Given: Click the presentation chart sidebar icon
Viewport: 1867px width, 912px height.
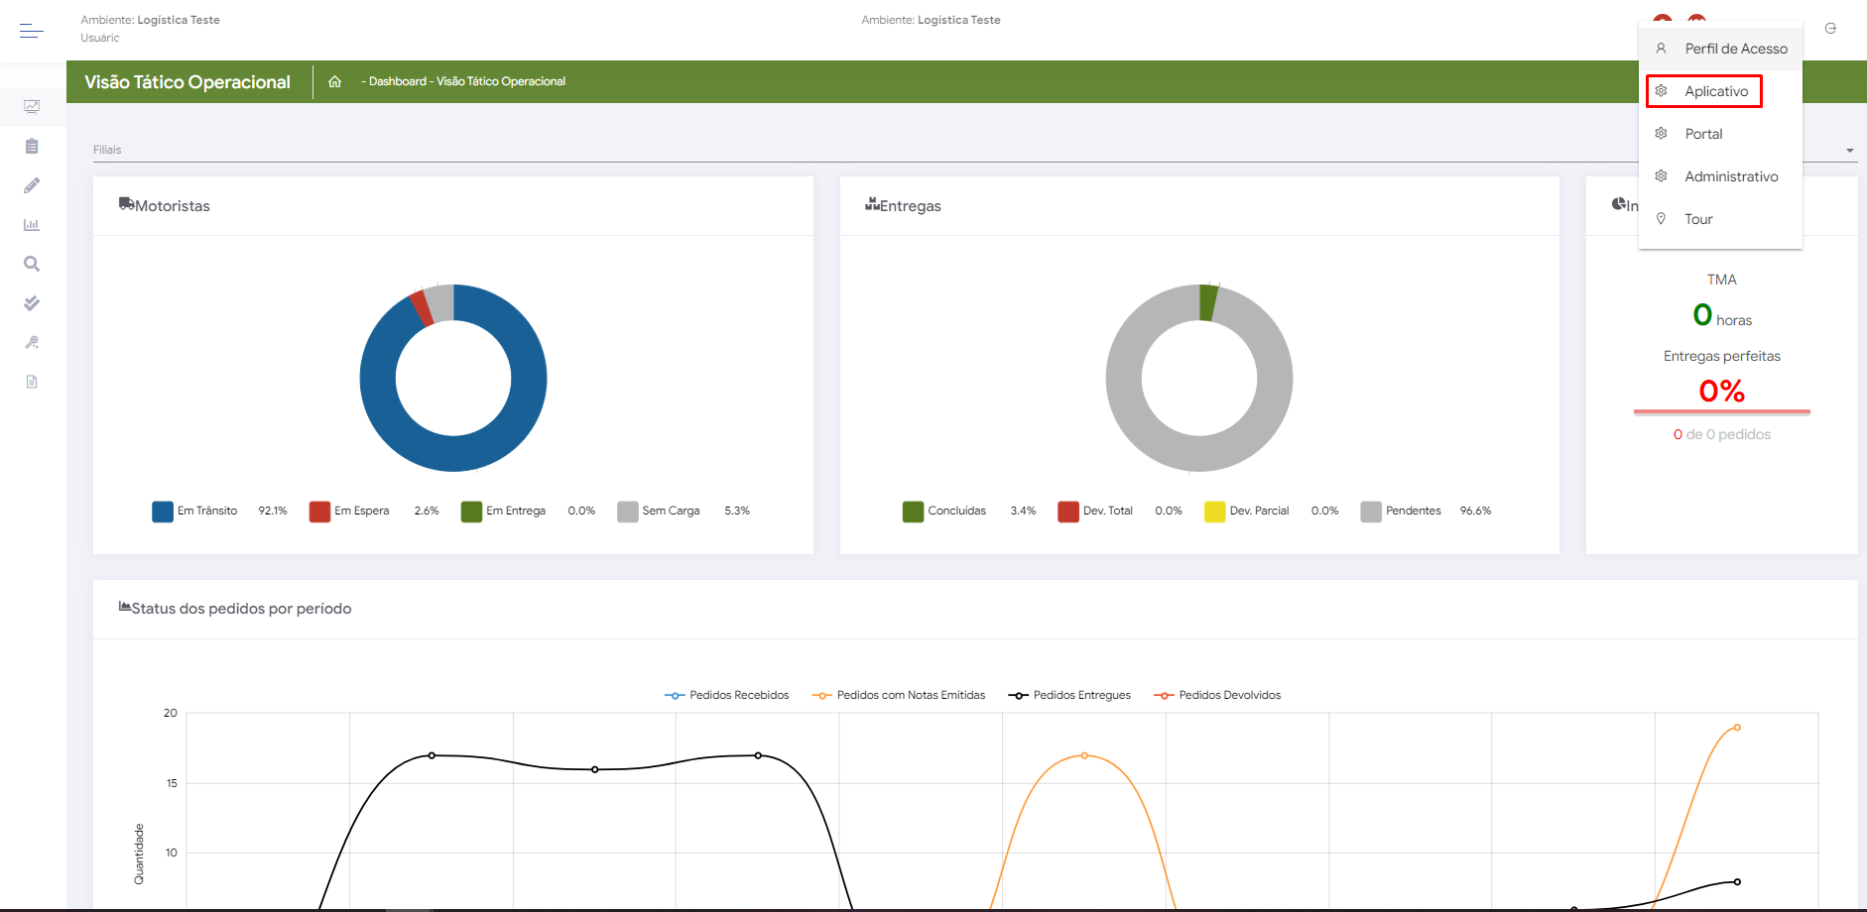Looking at the screenshot, I should coord(32,107).
